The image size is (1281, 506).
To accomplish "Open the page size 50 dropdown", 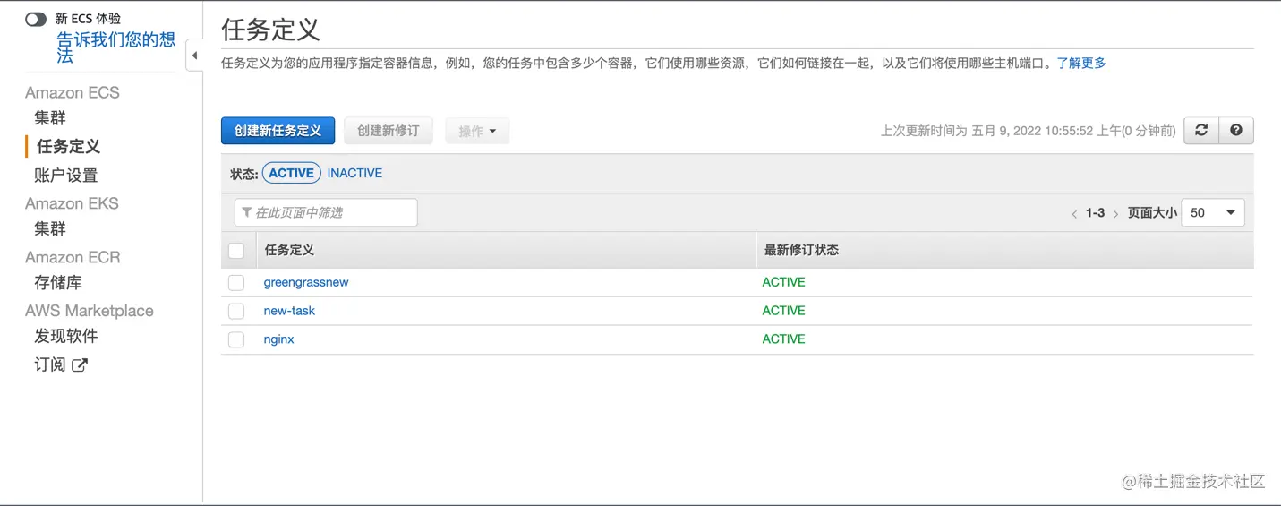I will pos(1213,213).
